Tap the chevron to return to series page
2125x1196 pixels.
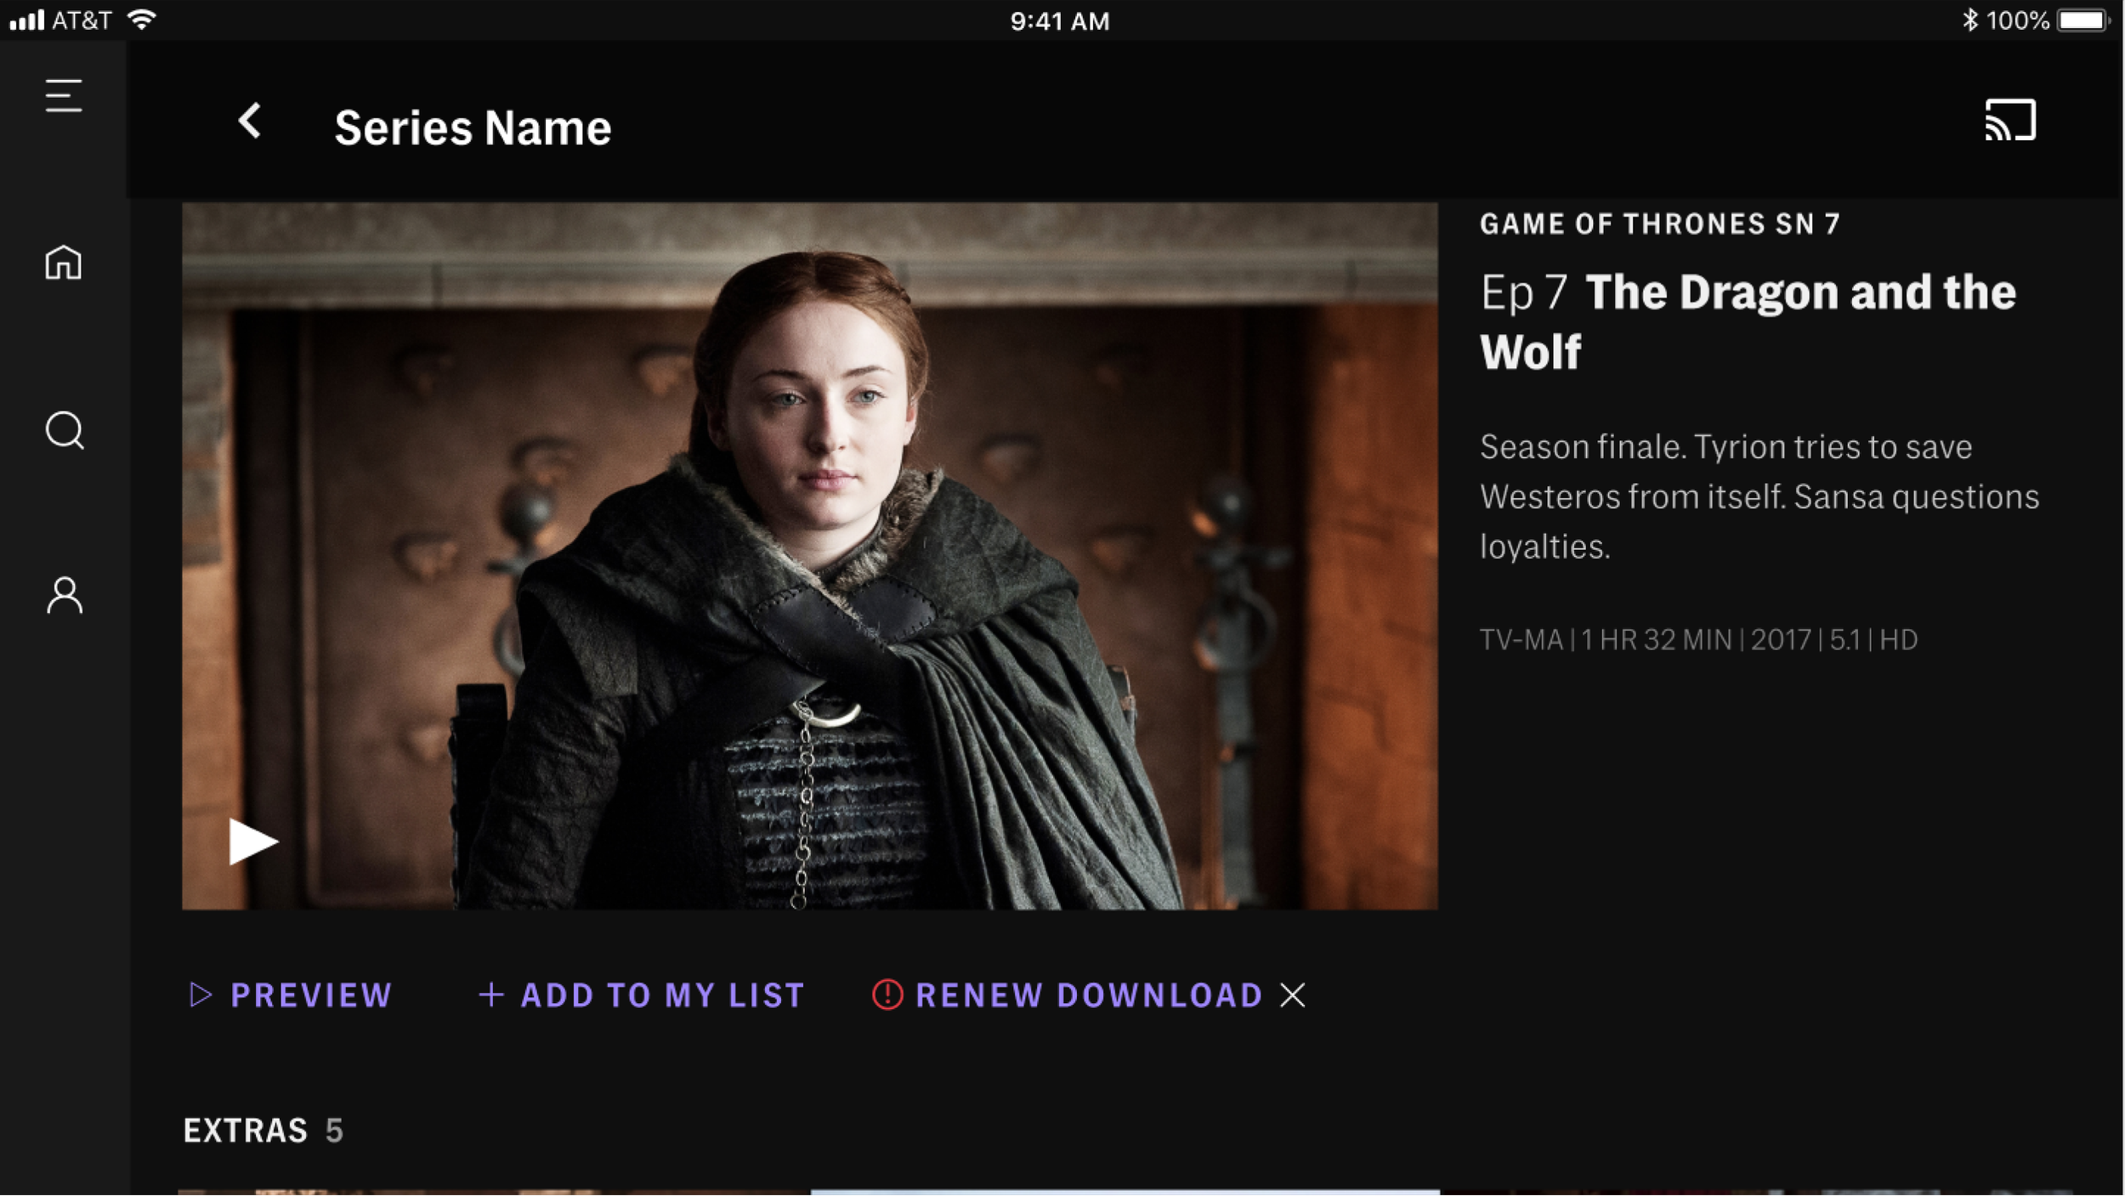[250, 123]
